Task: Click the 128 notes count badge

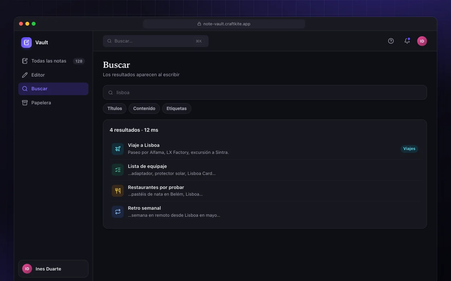Action: 79,61
